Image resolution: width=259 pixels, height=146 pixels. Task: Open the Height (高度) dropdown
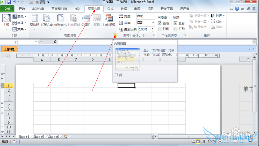click(x=153, y=23)
